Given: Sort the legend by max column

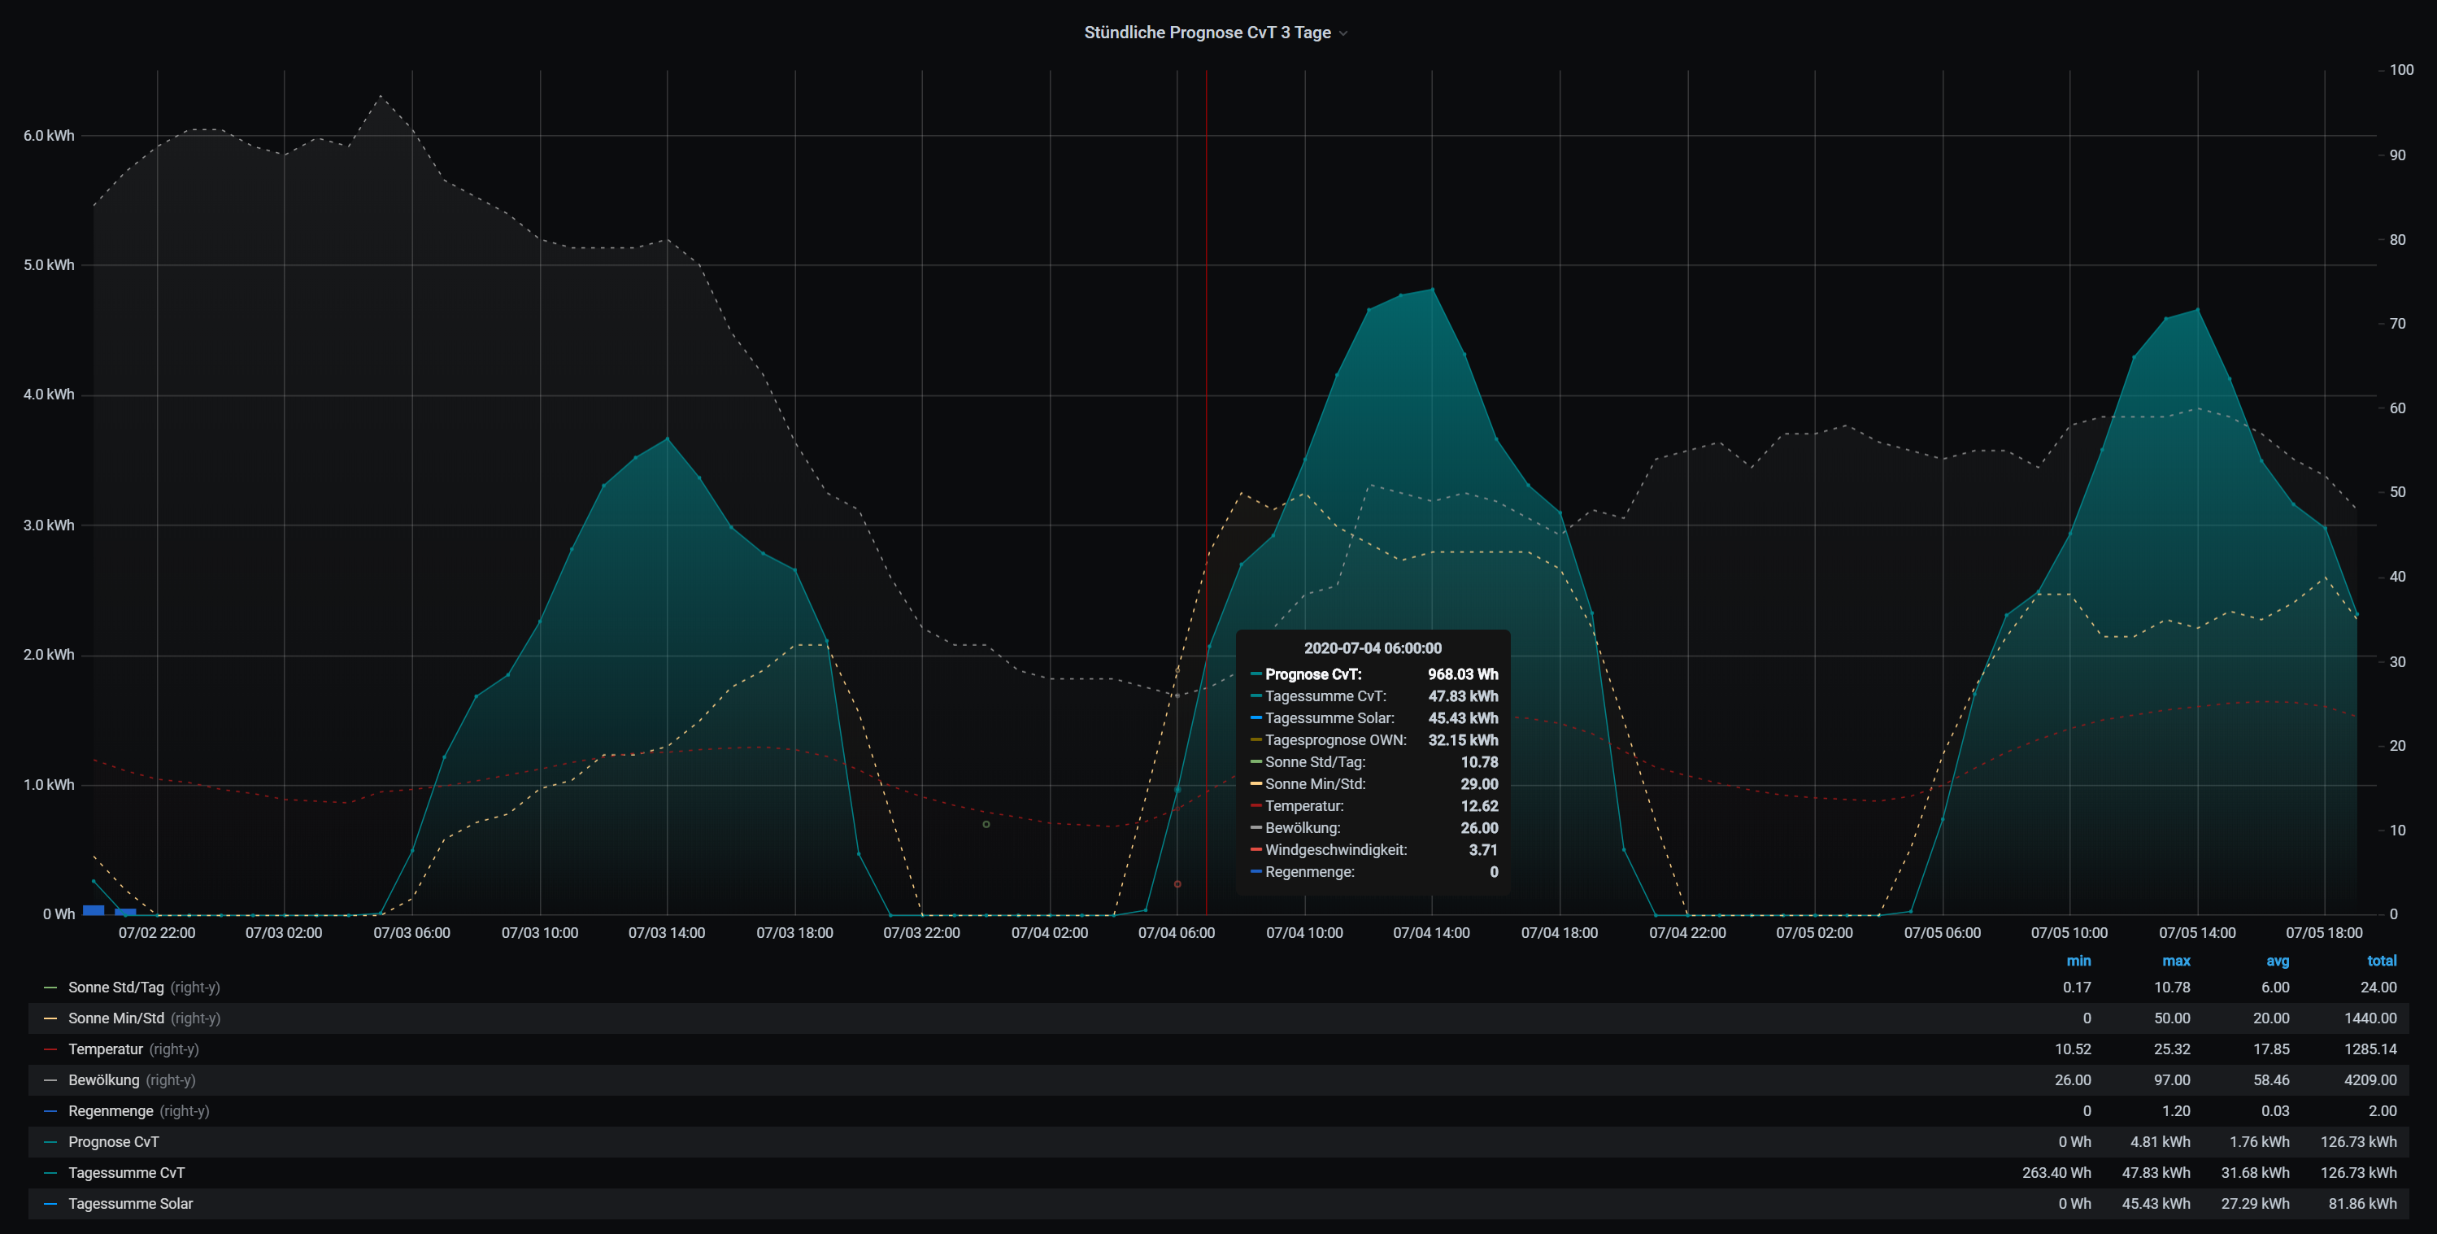Looking at the screenshot, I should click(x=2175, y=961).
